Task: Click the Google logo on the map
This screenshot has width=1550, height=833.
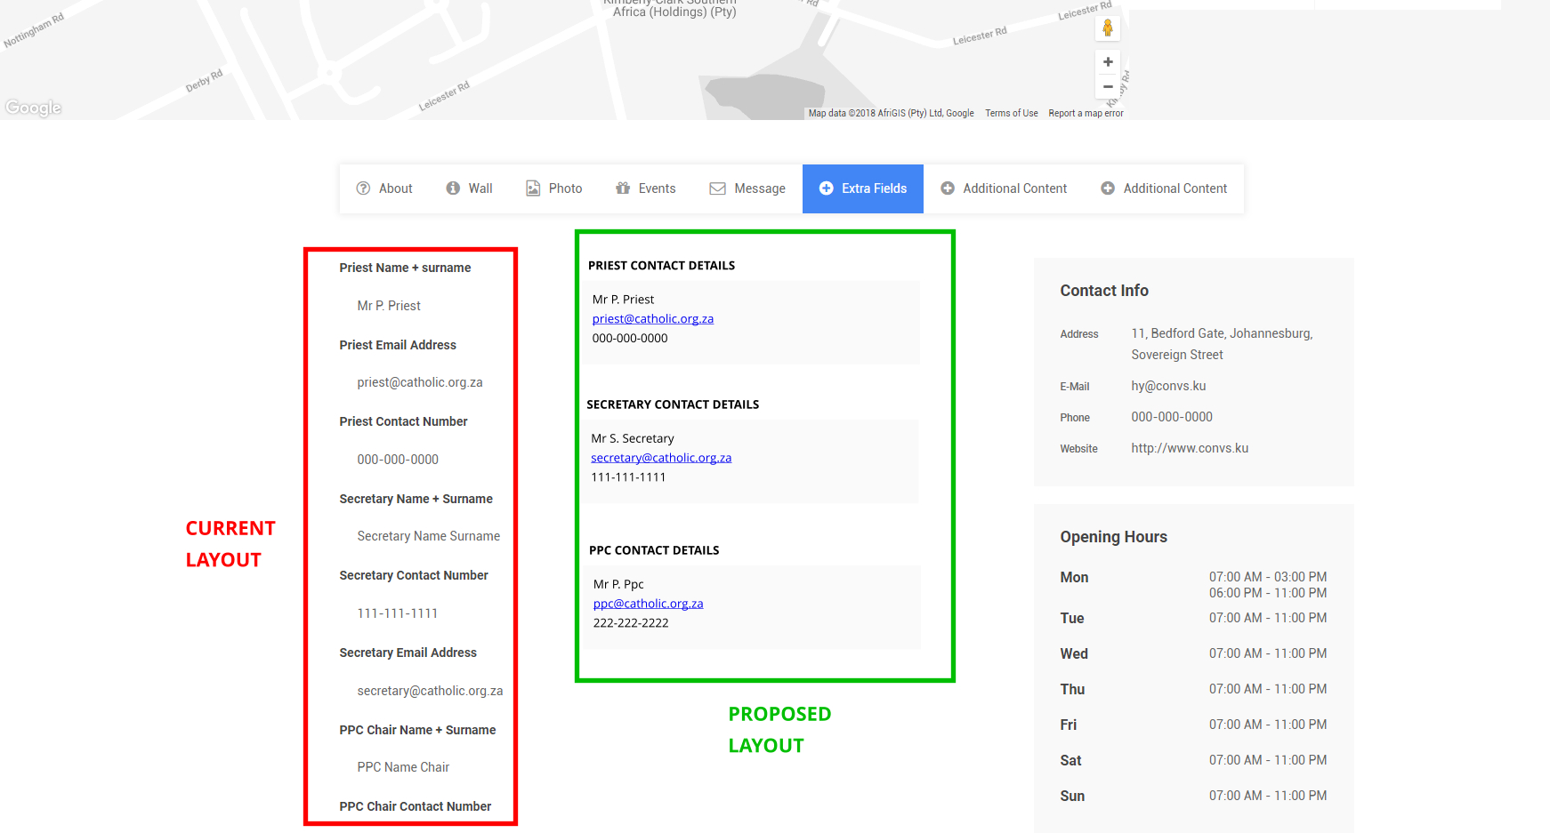Action: [33, 107]
